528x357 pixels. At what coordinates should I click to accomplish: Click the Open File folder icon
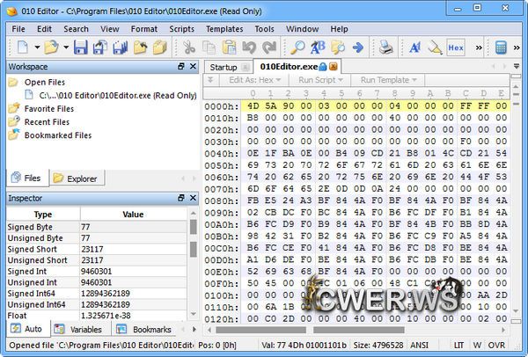pyautogui.click(x=52, y=47)
